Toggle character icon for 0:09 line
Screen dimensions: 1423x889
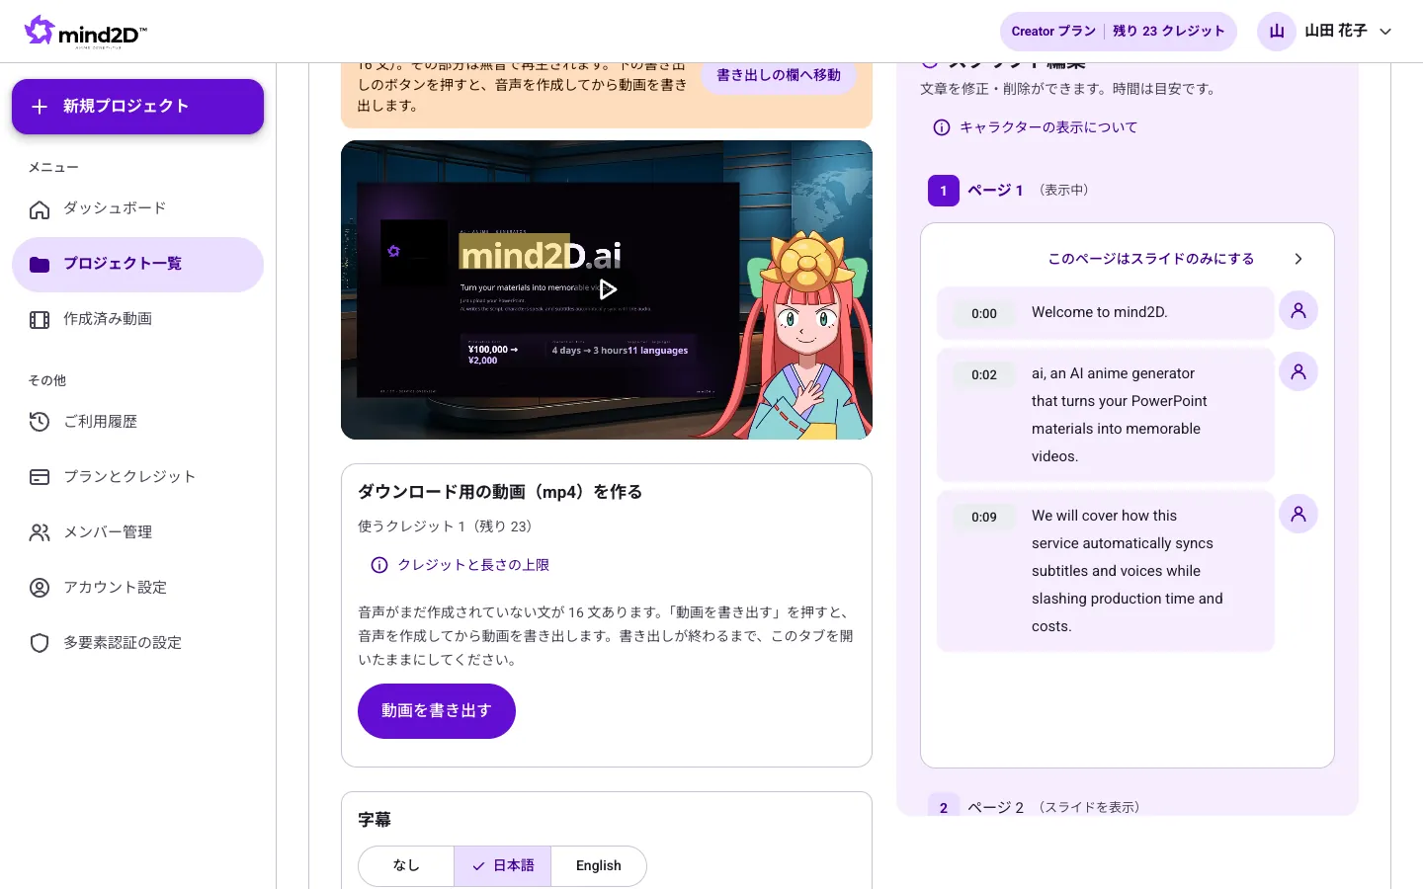coord(1298,514)
